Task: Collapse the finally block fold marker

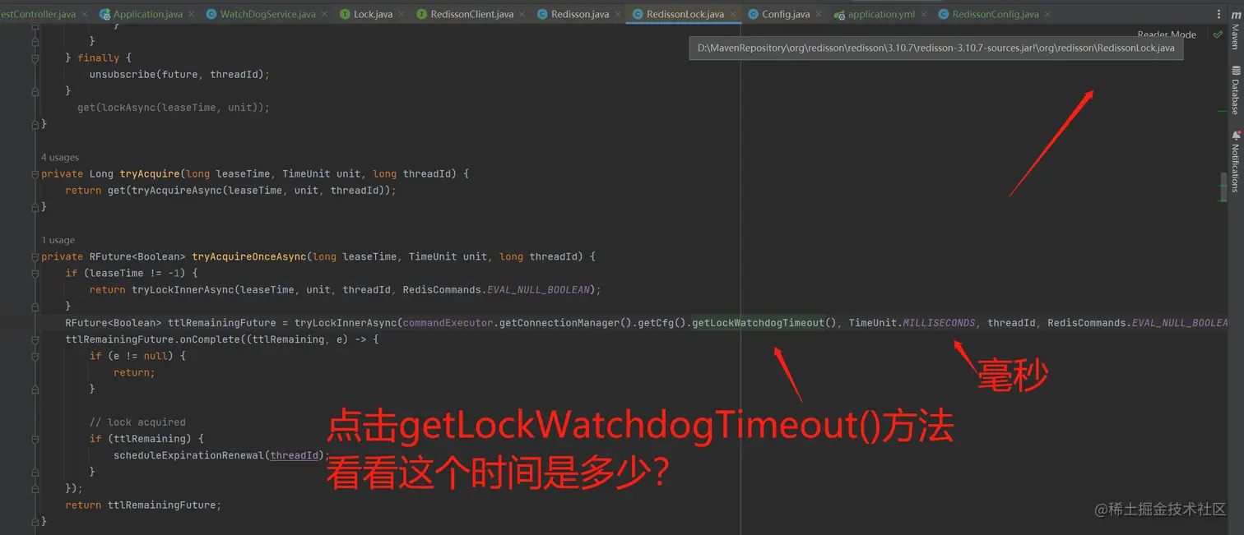Action: [35, 58]
